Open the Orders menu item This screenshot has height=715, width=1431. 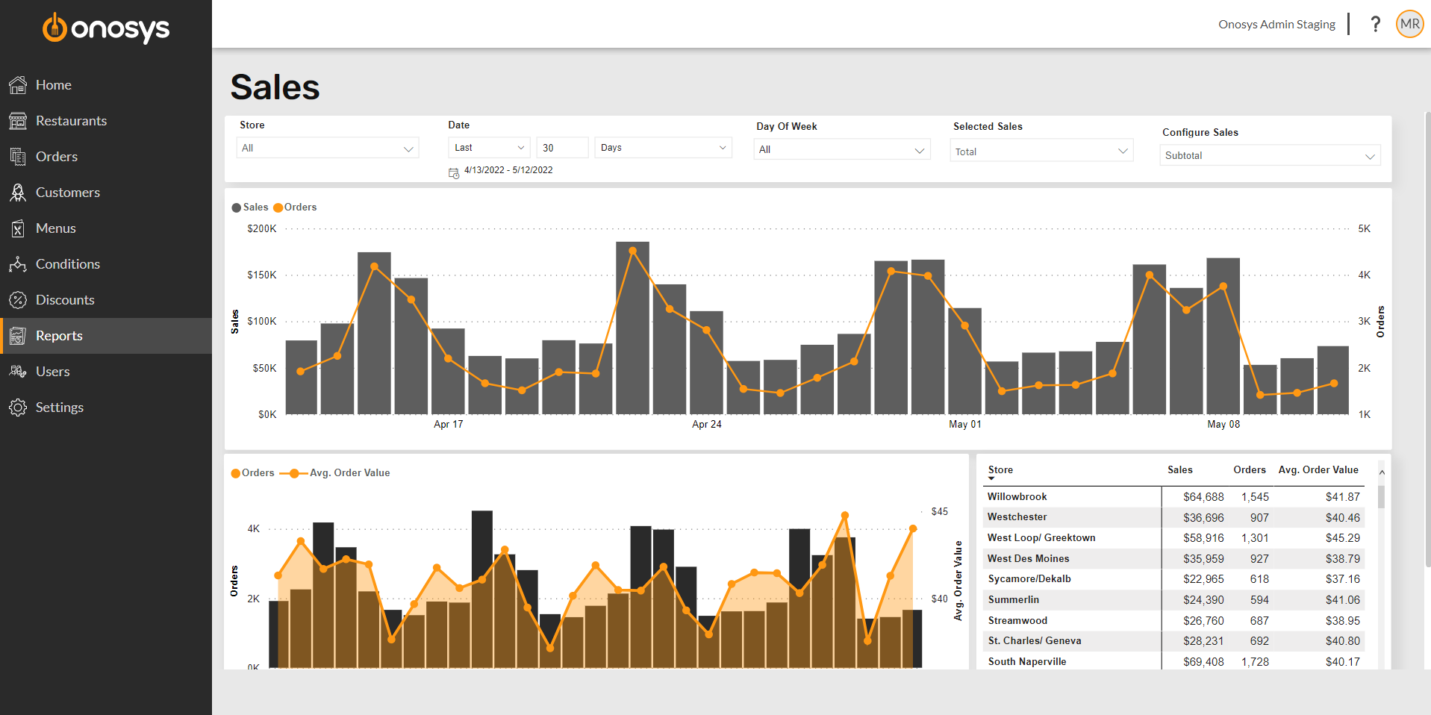pos(57,157)
